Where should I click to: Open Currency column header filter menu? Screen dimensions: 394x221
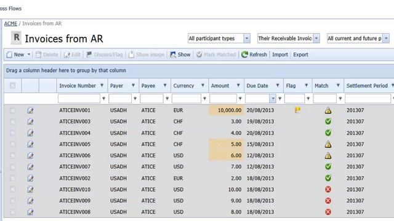203,85
